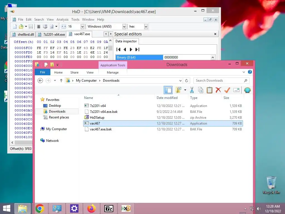Image resolution: width=285 pixels, height=214 pixels.
Task: Close the Special editors panel
Action: (215, 34)
